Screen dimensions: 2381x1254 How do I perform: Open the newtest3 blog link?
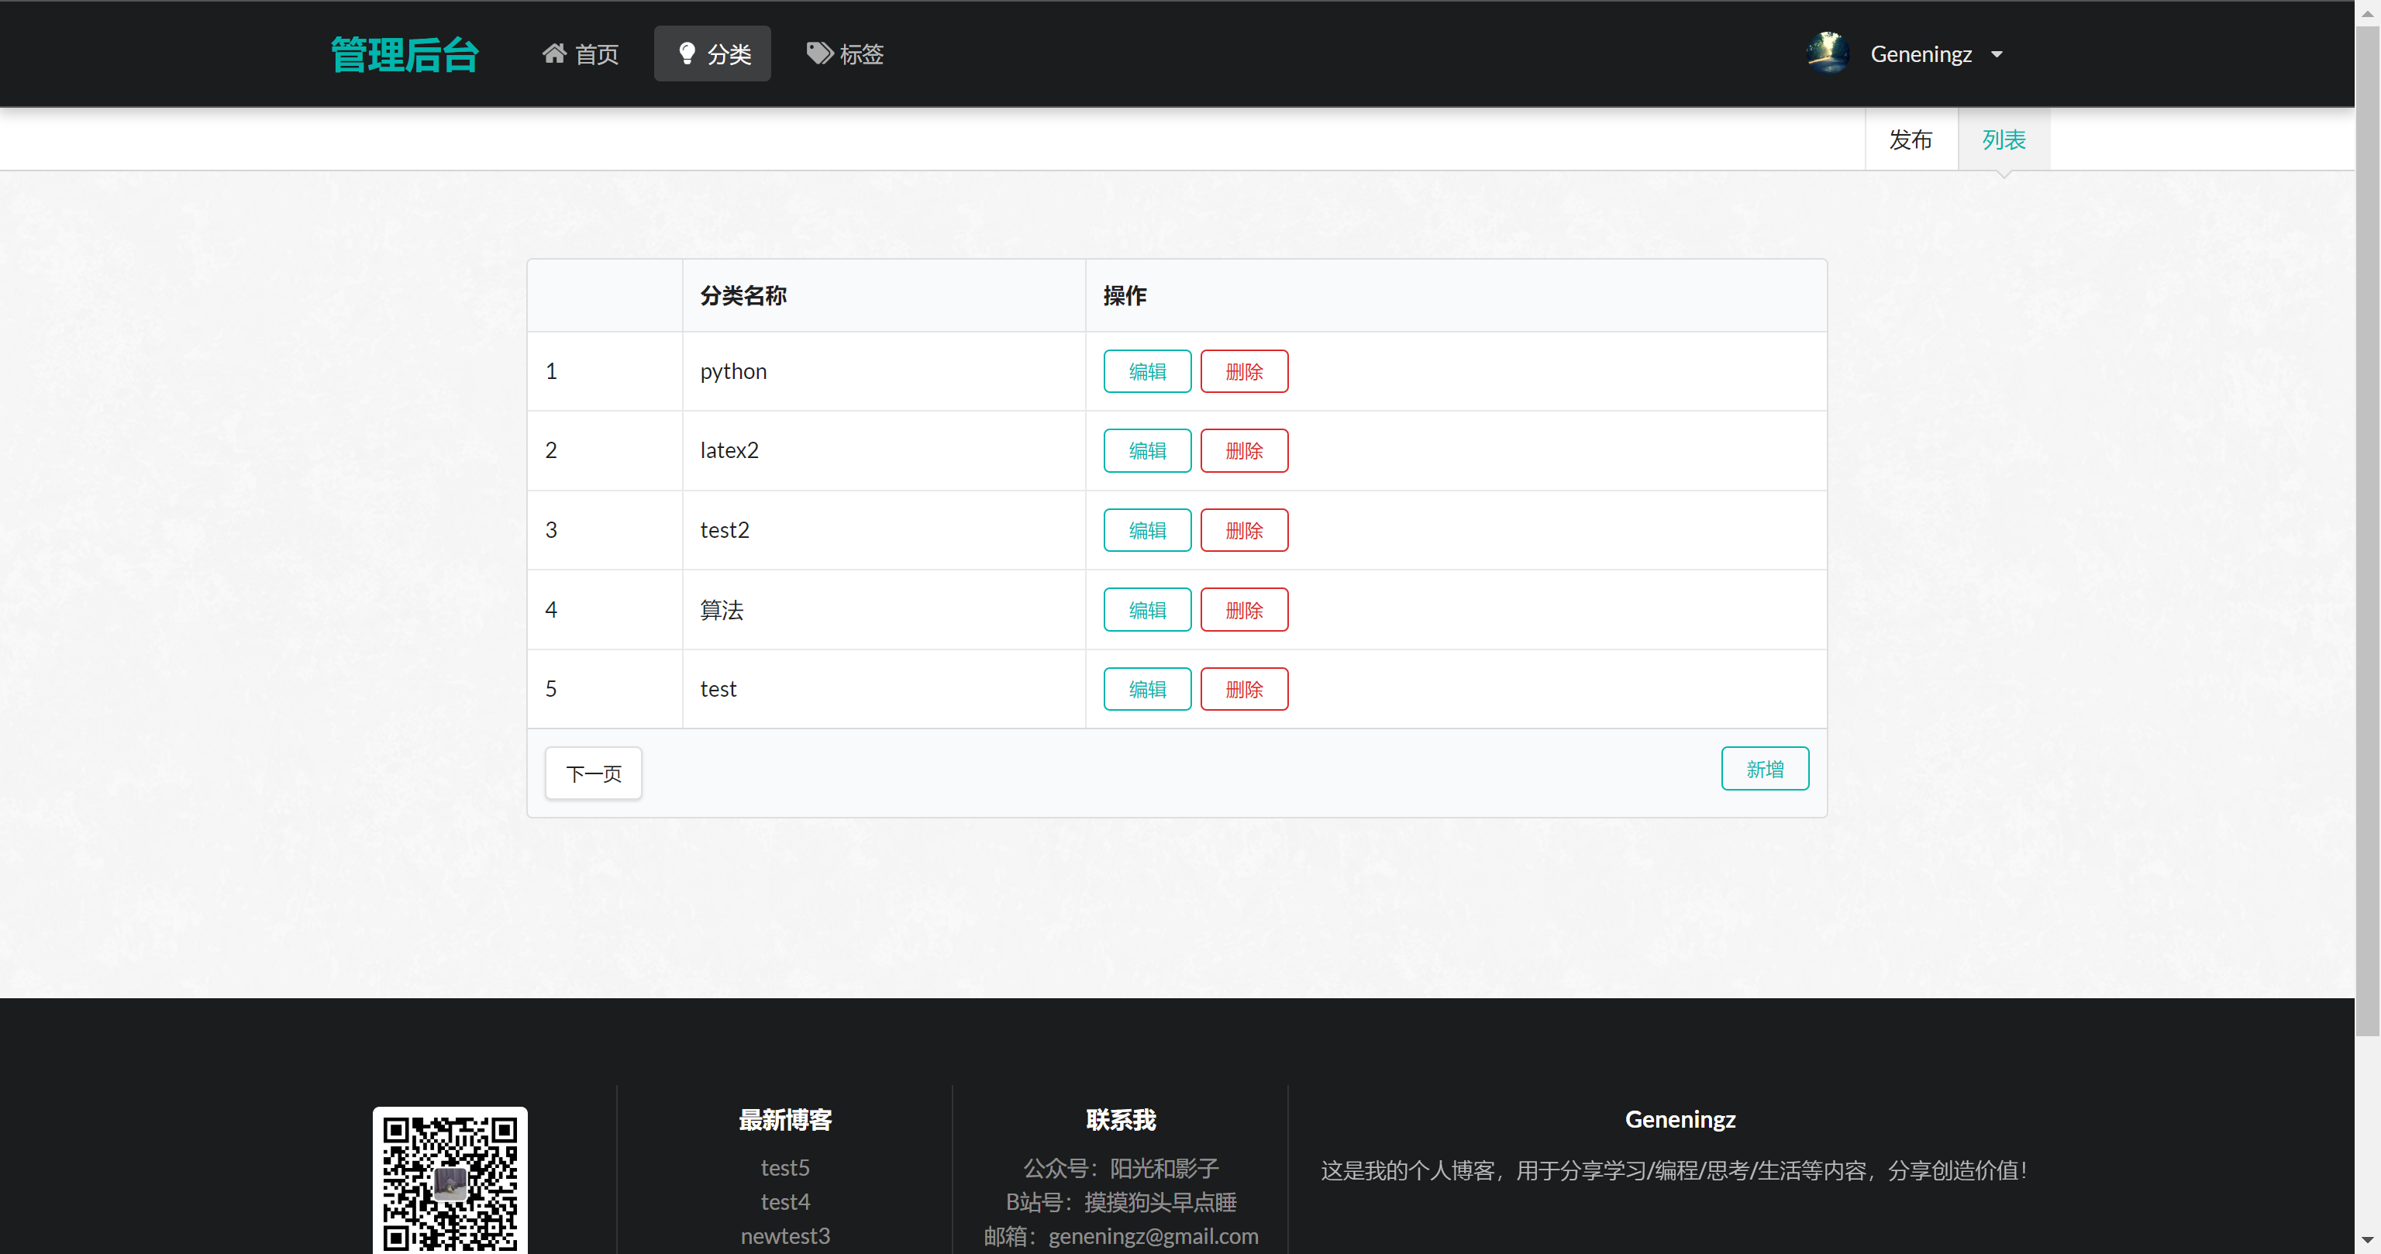(x=784, y=1235)
